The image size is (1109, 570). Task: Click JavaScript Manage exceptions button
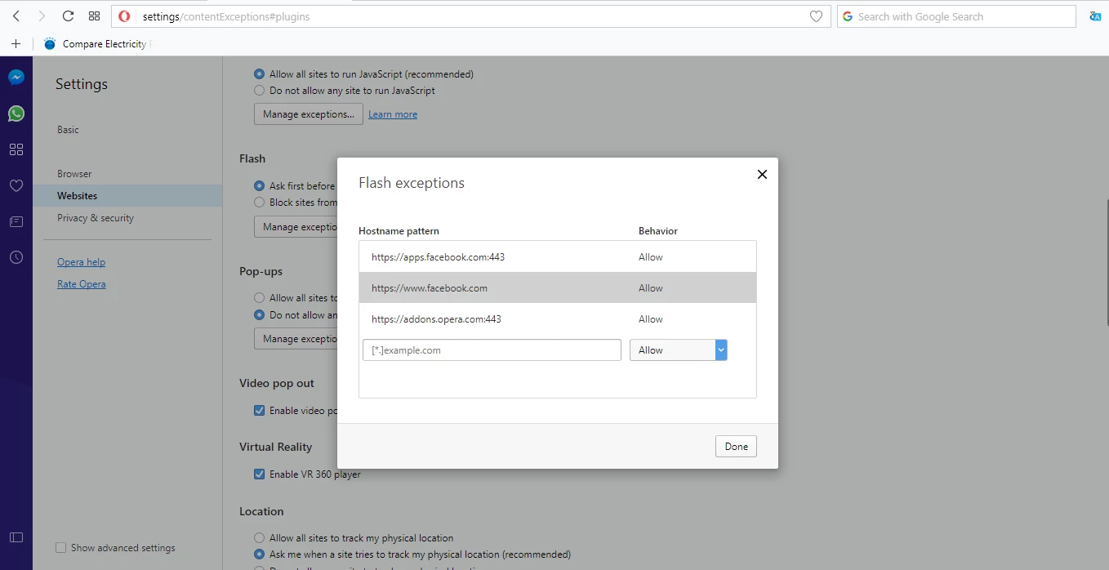pos(308,114)
